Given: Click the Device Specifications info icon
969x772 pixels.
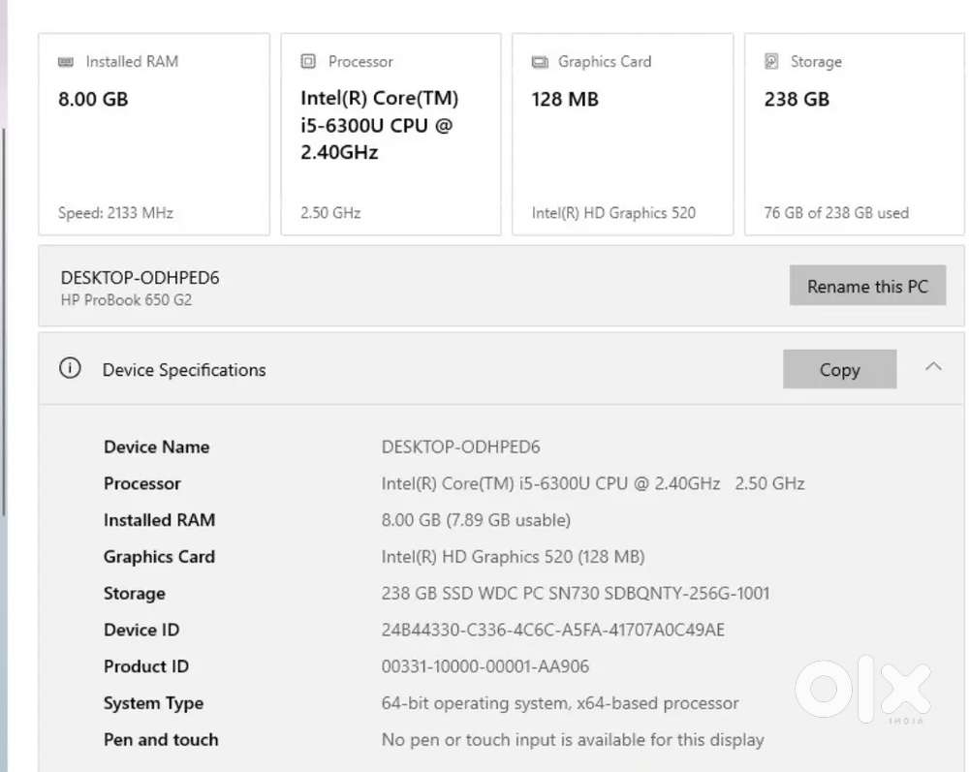Looking at the screenshot, I should (70, 369).
